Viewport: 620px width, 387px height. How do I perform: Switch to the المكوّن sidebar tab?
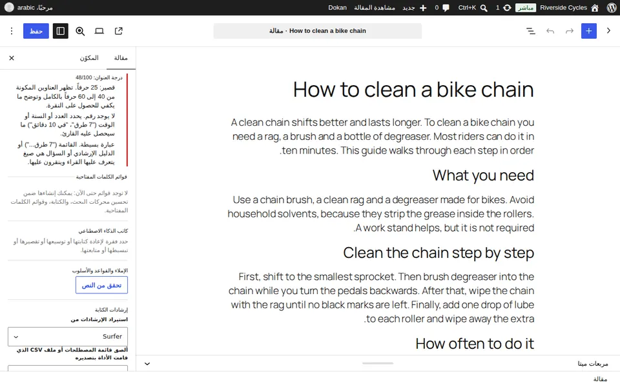point(89,58)
